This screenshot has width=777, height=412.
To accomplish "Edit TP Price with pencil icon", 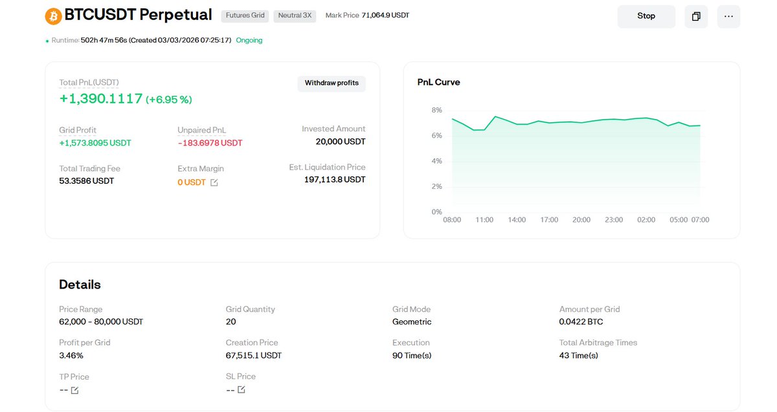I will click(x=74, y=390).
